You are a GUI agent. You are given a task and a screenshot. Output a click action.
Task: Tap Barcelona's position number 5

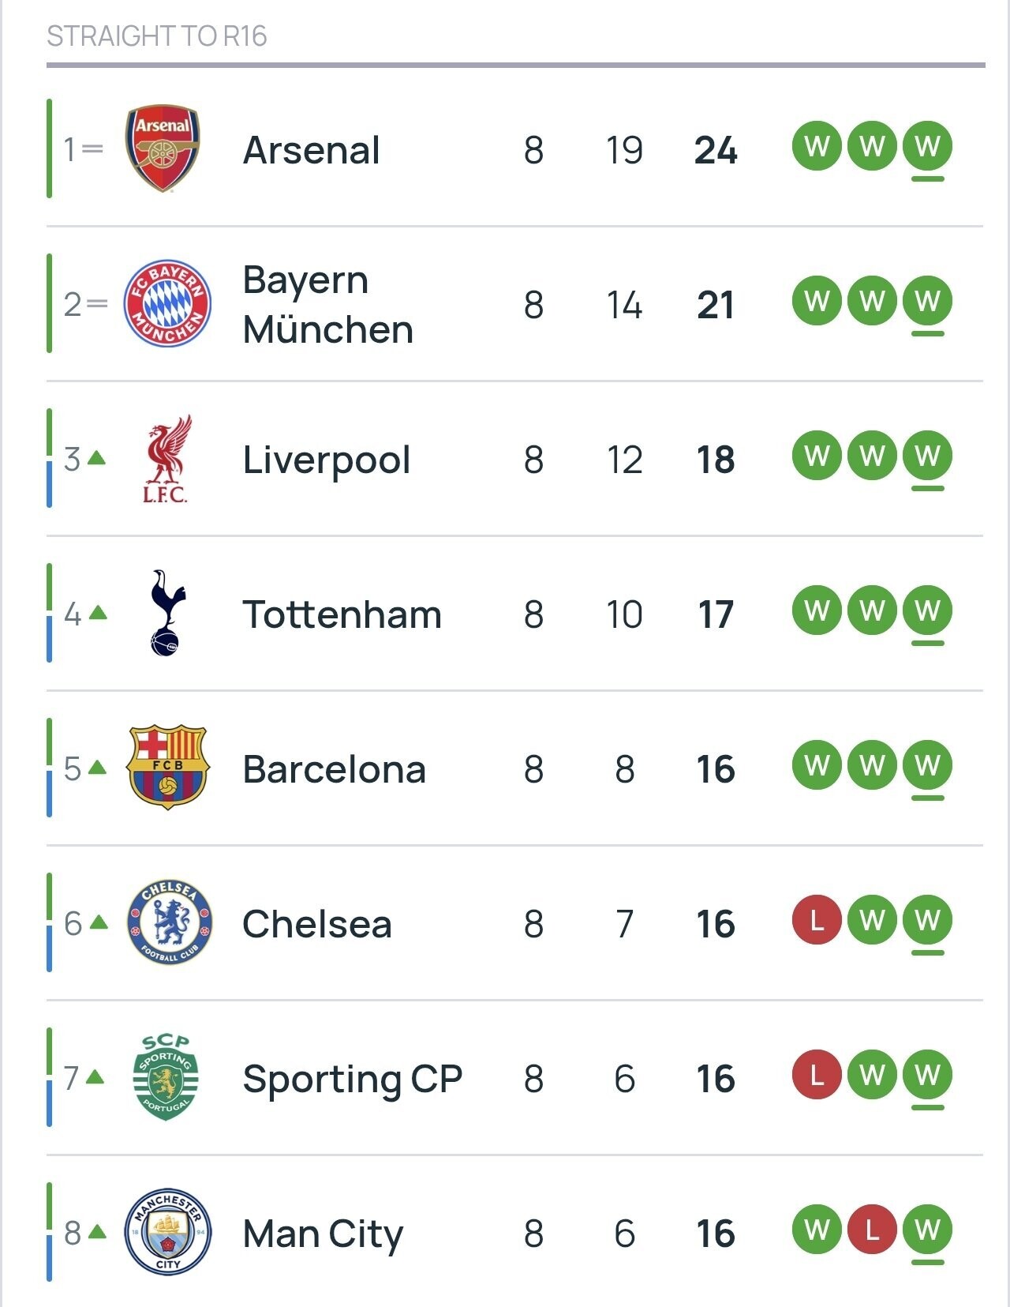(x=73, y=768)
